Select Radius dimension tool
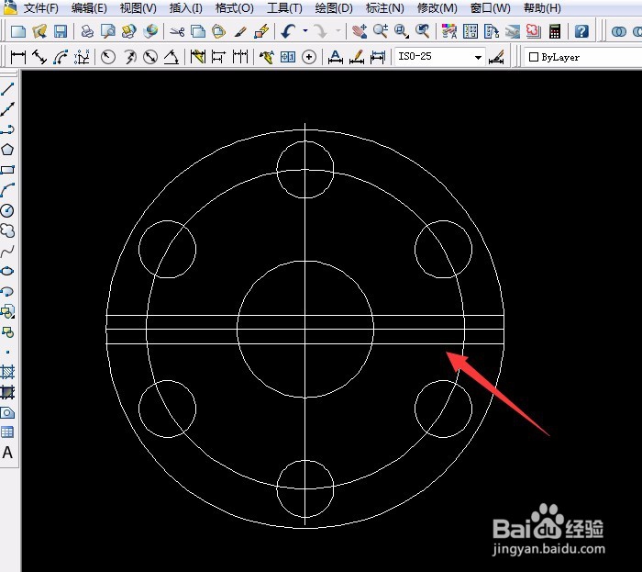Screen dimensions: 642x572 click(108, 57)
